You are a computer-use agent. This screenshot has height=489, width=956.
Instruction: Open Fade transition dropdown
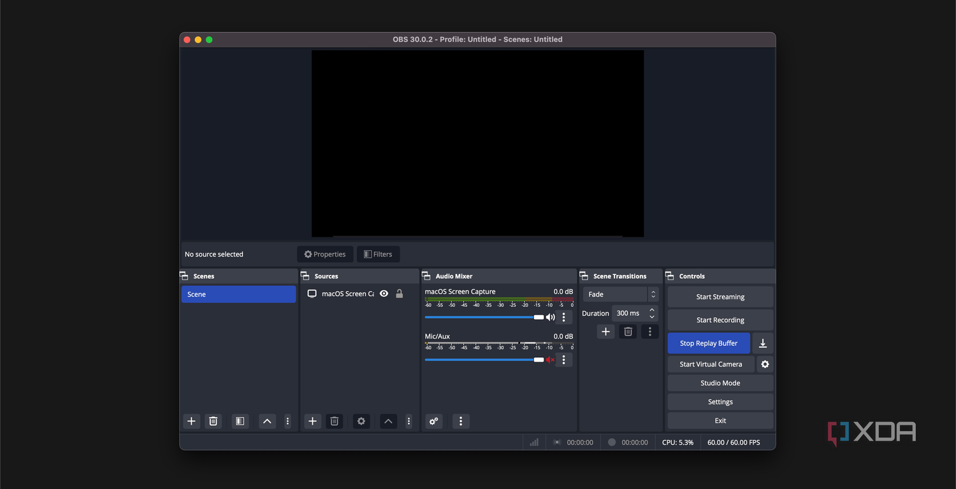[620, 294]
